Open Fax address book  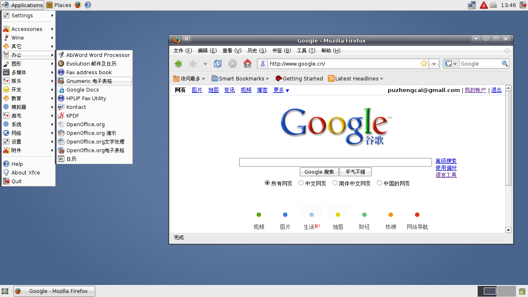[x=94, y=72]
